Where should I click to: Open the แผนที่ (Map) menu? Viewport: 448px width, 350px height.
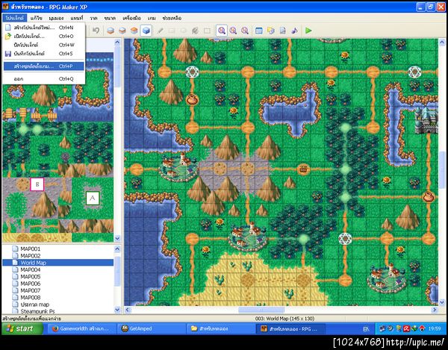pyautogui.click(x=77, y=18)
